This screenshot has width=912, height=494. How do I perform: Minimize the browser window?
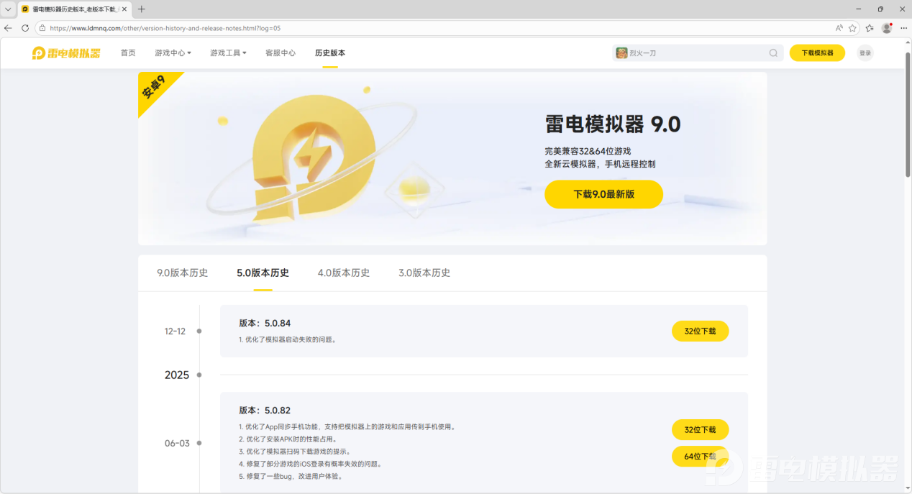tap(859, 9)
